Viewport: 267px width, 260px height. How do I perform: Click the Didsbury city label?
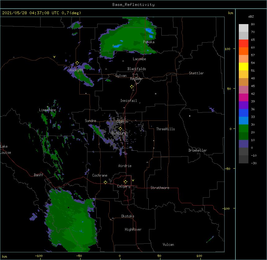pos(119,133)
